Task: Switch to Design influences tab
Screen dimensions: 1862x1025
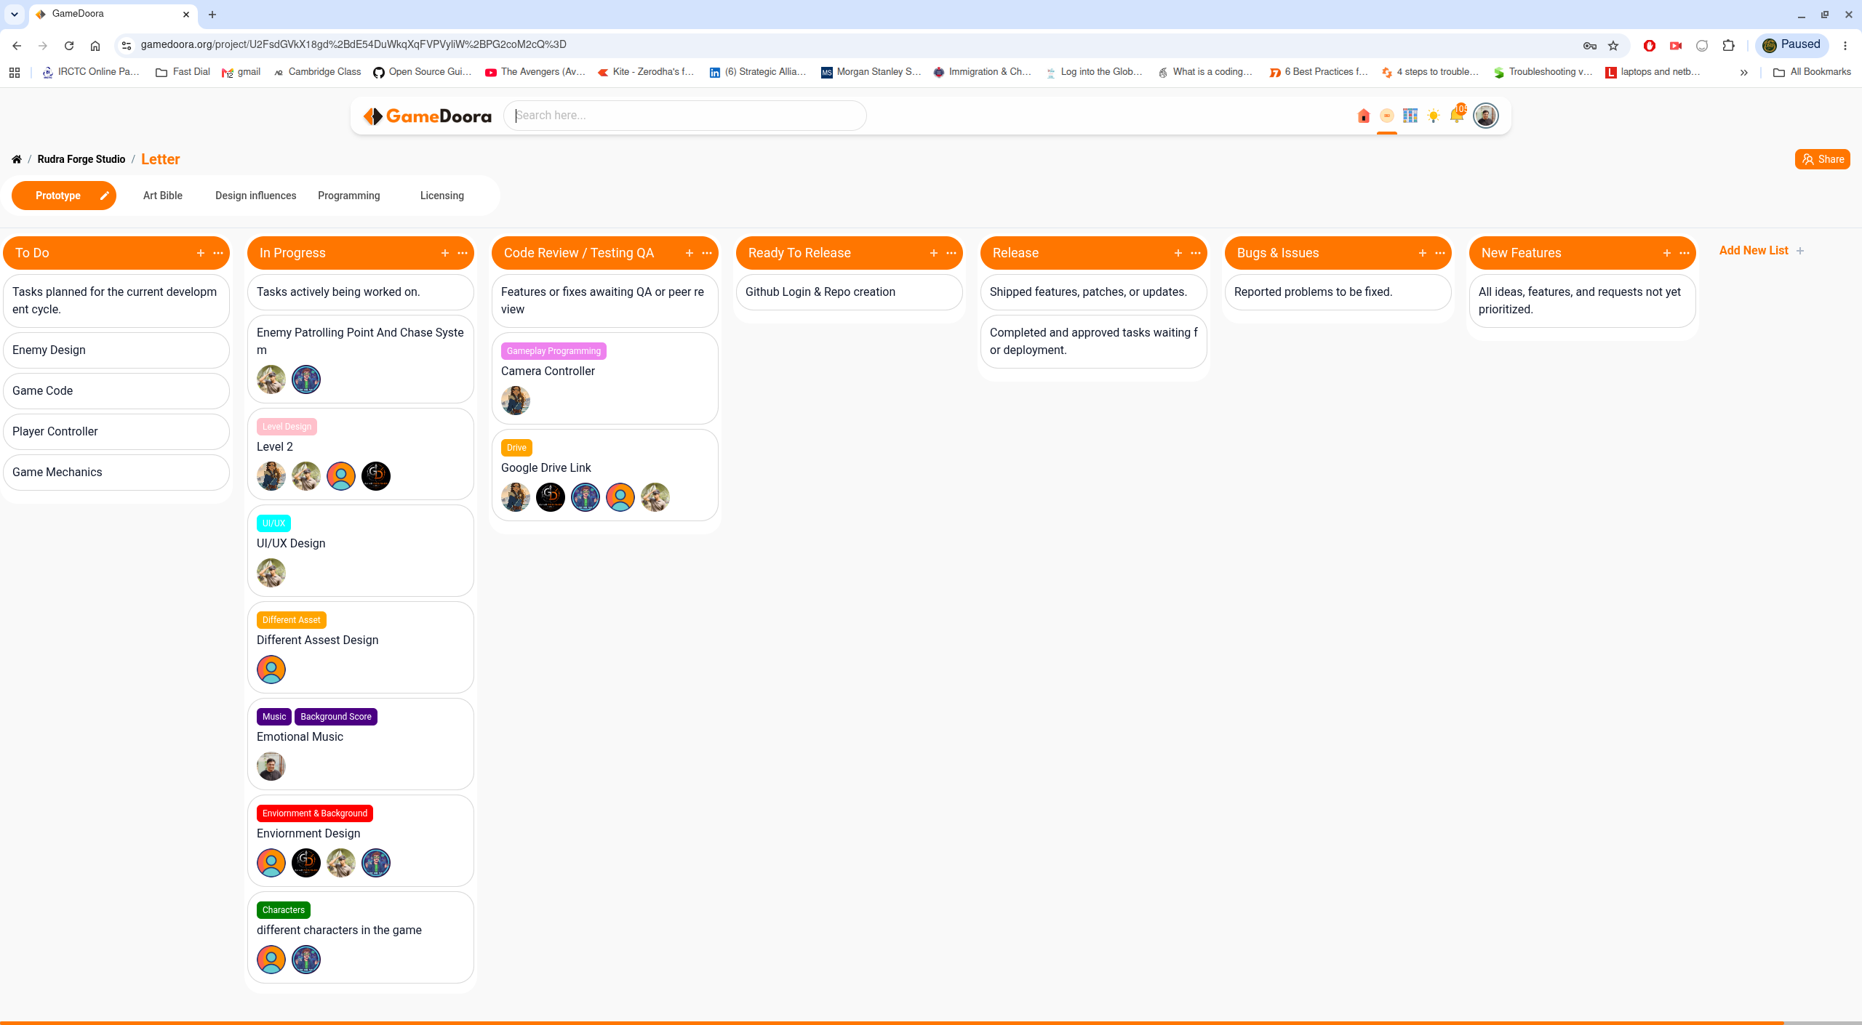Action: click(x=256, y=196)
